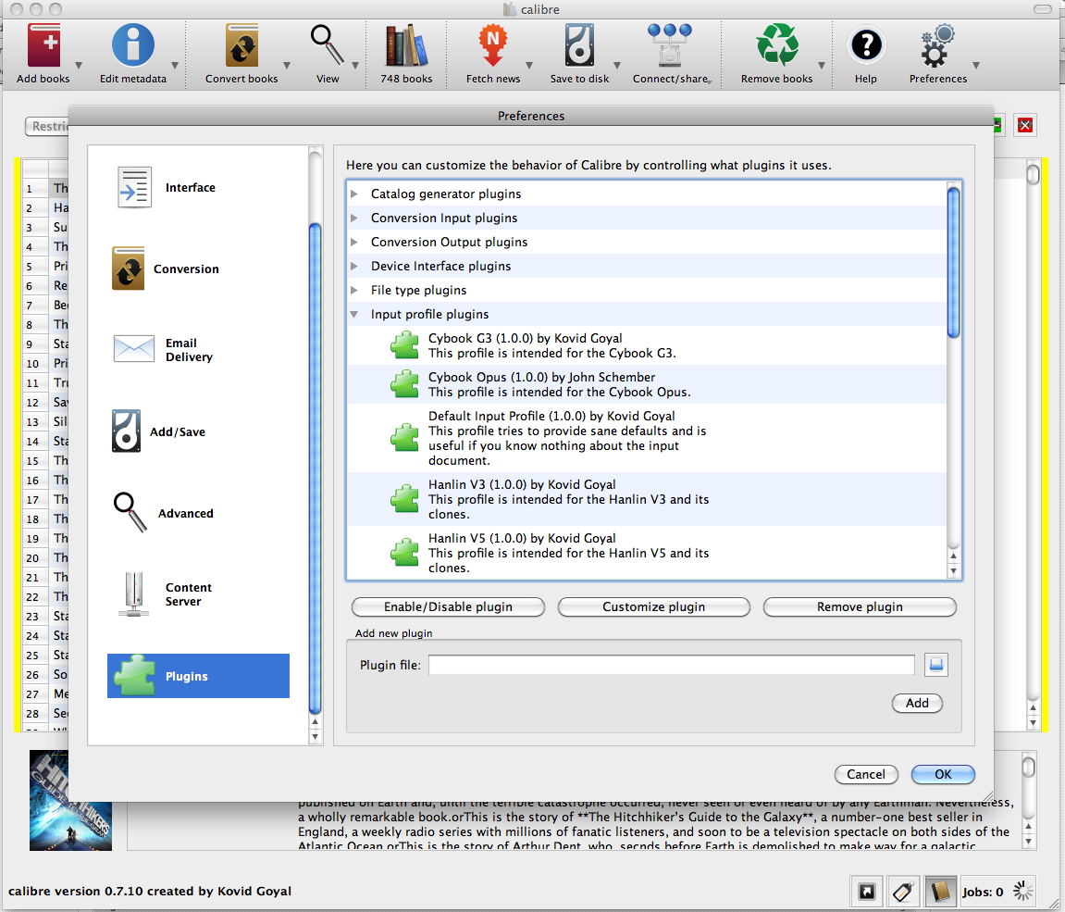Click the plugin list scroll down arrow
This screenshot has width=1065, height=912.
click(954, 571)
